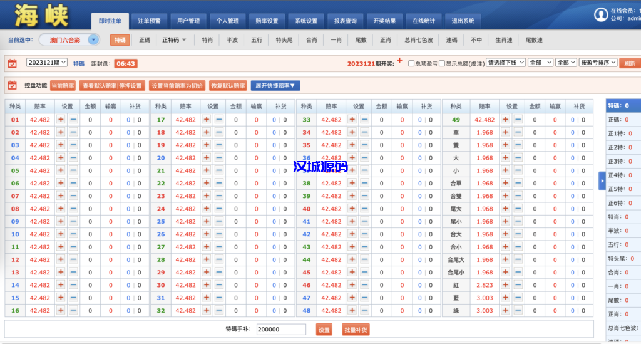Raise odds for number 17

[x=207, y=120]
